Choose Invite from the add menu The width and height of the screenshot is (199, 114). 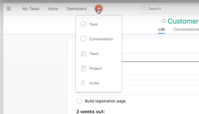(x=99, y=83)
